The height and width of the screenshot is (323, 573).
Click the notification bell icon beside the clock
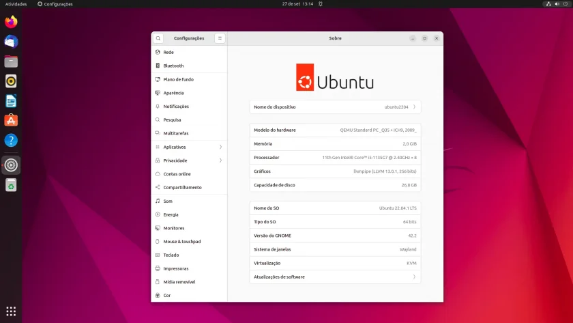(x=321, y=3)
